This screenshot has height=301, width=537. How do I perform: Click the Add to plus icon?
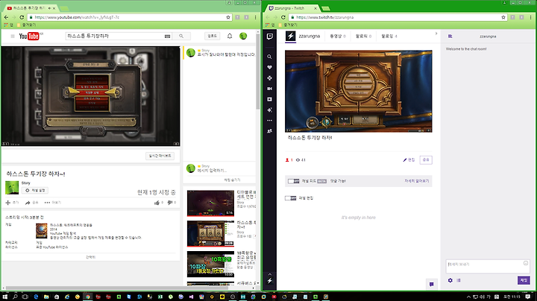8,203
